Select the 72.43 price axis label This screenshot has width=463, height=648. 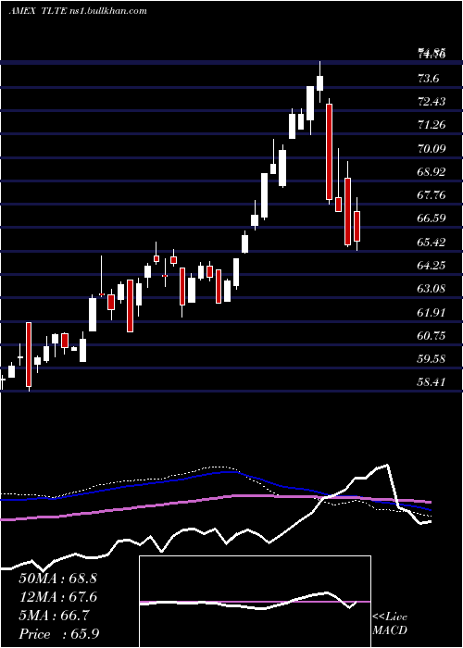[x=432, y=101]
